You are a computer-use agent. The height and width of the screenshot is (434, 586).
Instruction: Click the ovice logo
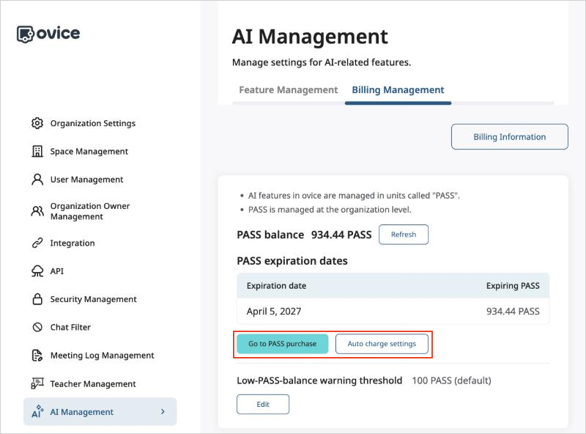coord(48,34)
